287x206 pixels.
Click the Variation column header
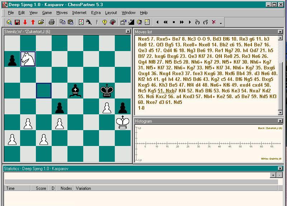pyautogui.click(x=83, y=188)
